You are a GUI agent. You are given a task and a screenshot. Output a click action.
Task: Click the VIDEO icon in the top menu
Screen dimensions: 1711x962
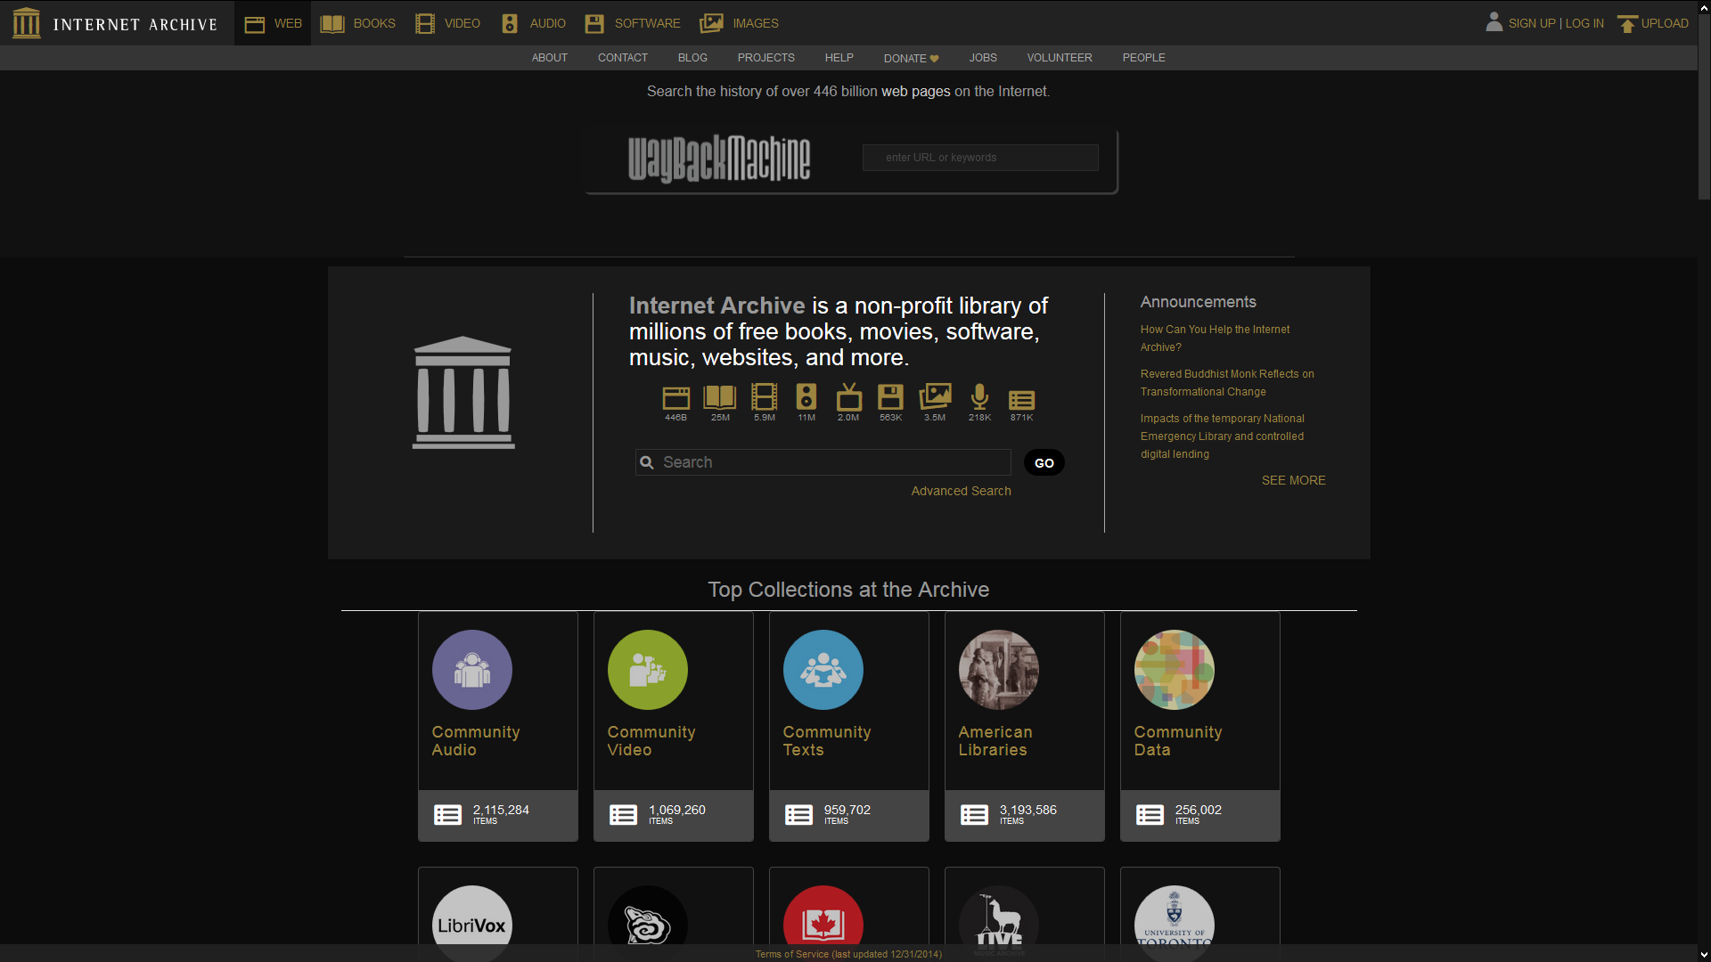coord(424,23)
